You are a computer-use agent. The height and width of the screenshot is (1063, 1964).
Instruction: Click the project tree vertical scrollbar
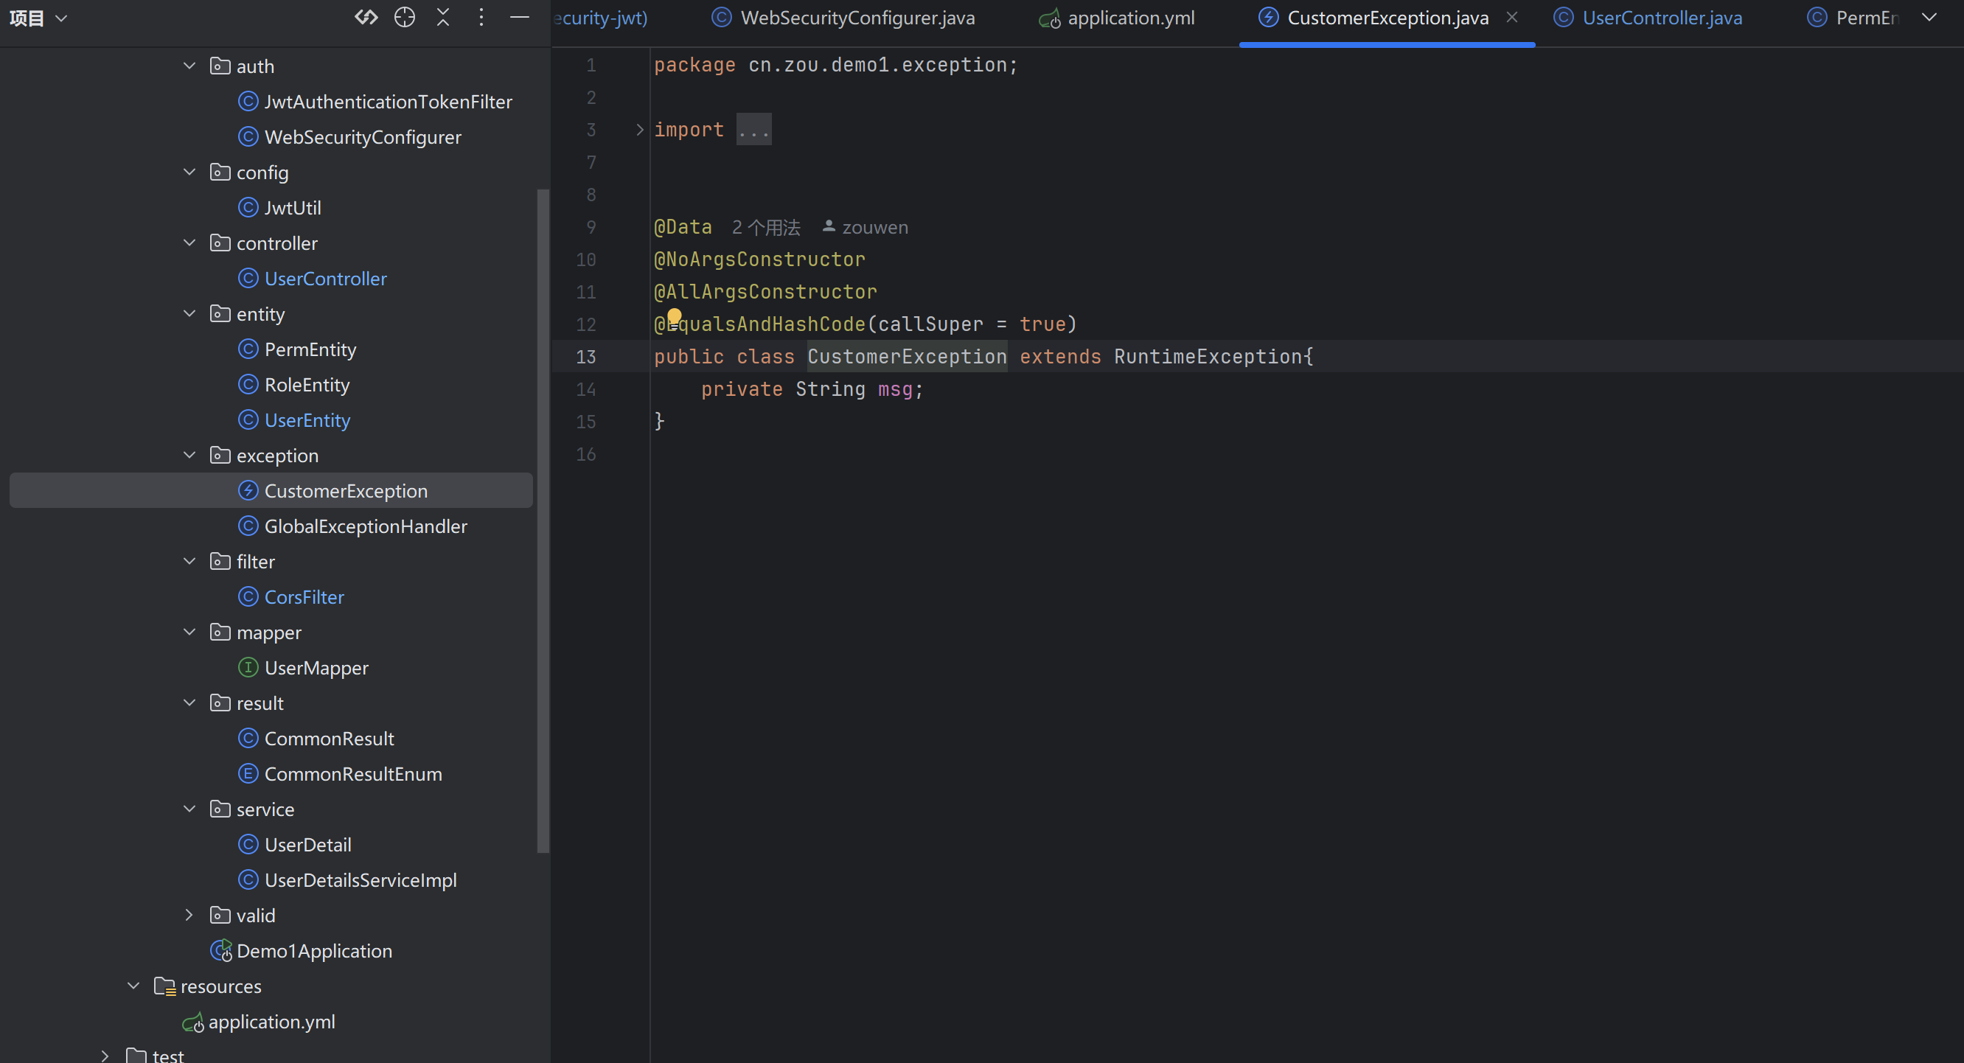coord(543,521)
